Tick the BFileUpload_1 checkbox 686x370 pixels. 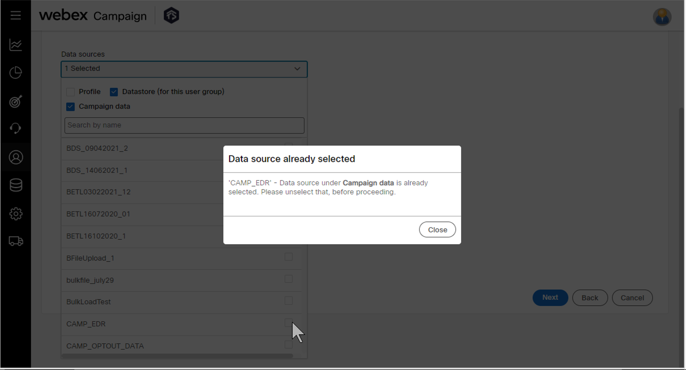(x=288, y=257)
